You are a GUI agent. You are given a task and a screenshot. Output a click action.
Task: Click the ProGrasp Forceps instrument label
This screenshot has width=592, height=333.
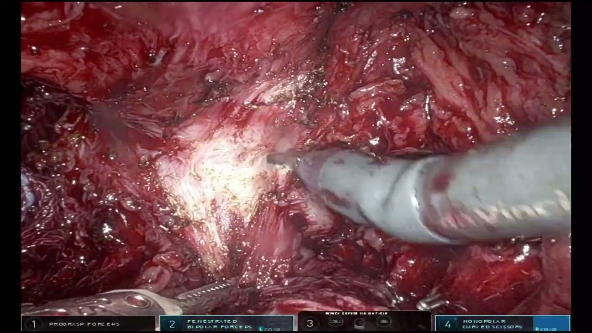click(x=84, y=324)
